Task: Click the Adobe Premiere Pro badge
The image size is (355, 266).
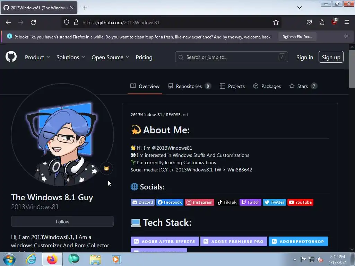Action: click(x=234, y=241)
